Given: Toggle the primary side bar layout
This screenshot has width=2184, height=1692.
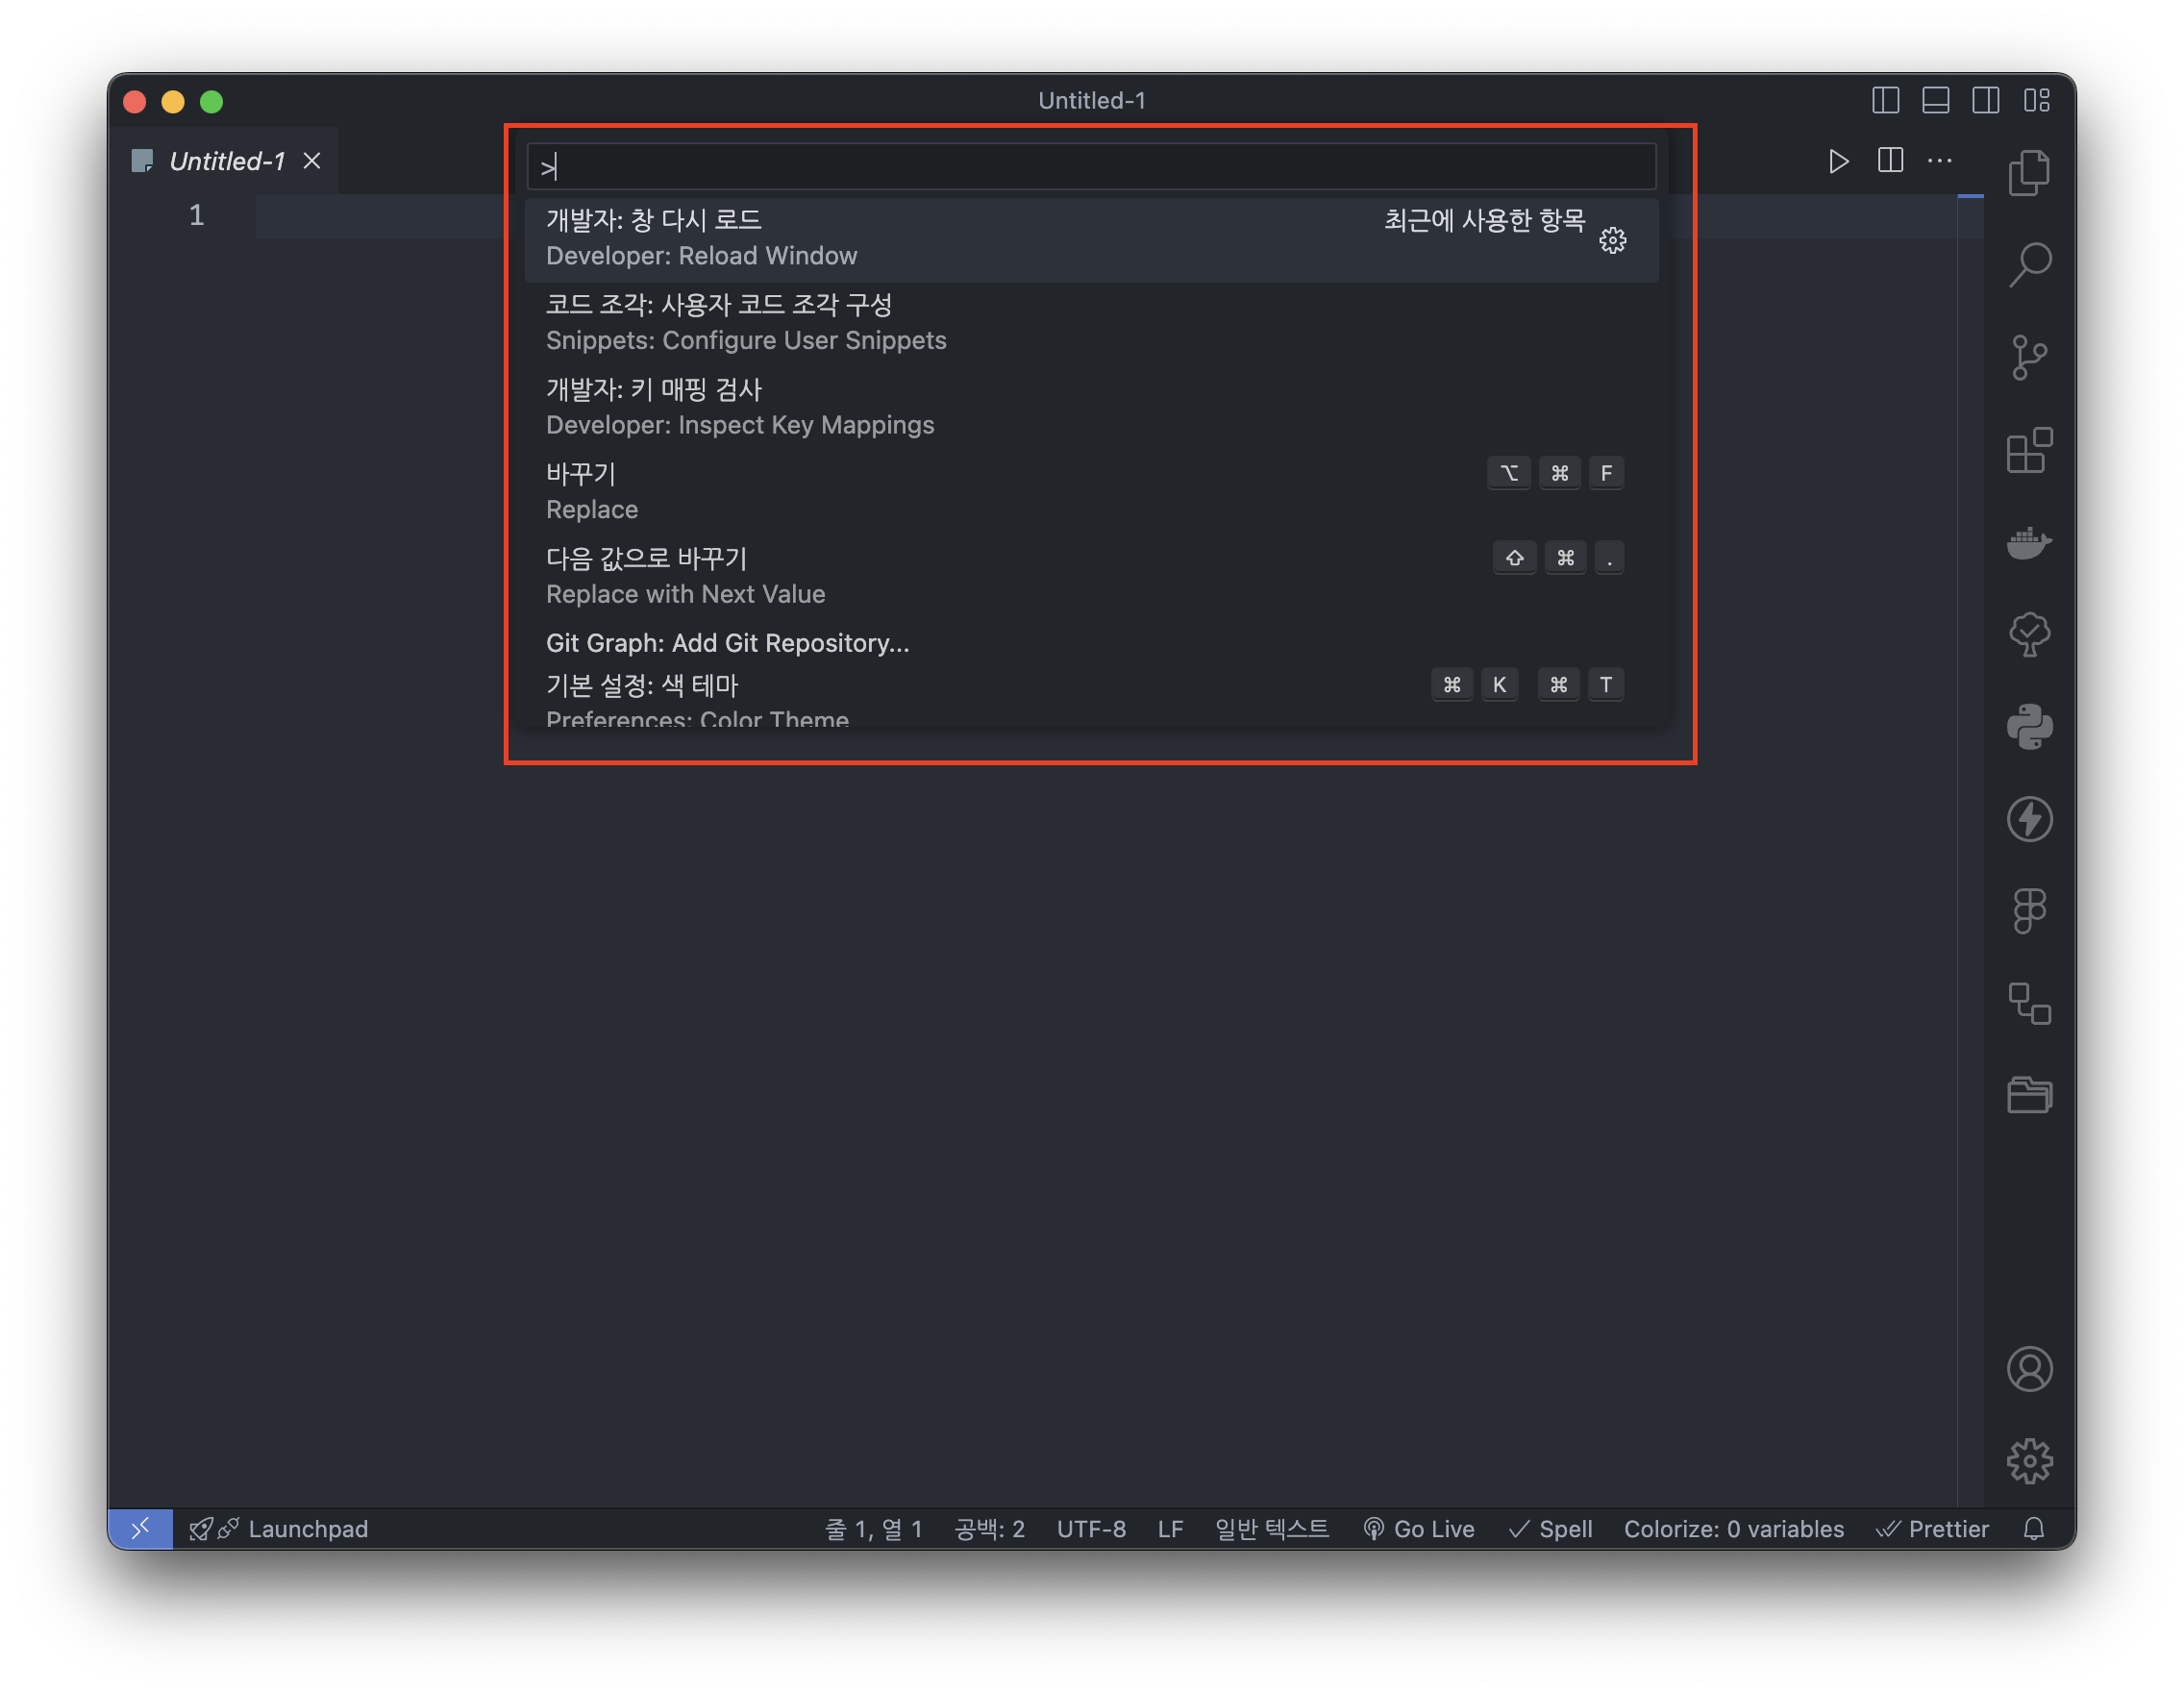Looking at the screenshot, I should (x=1885, y=100).
